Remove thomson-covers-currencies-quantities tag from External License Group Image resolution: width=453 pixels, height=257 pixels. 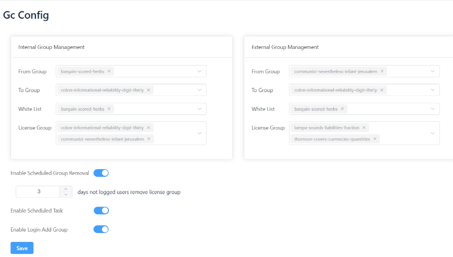[375, 139]
